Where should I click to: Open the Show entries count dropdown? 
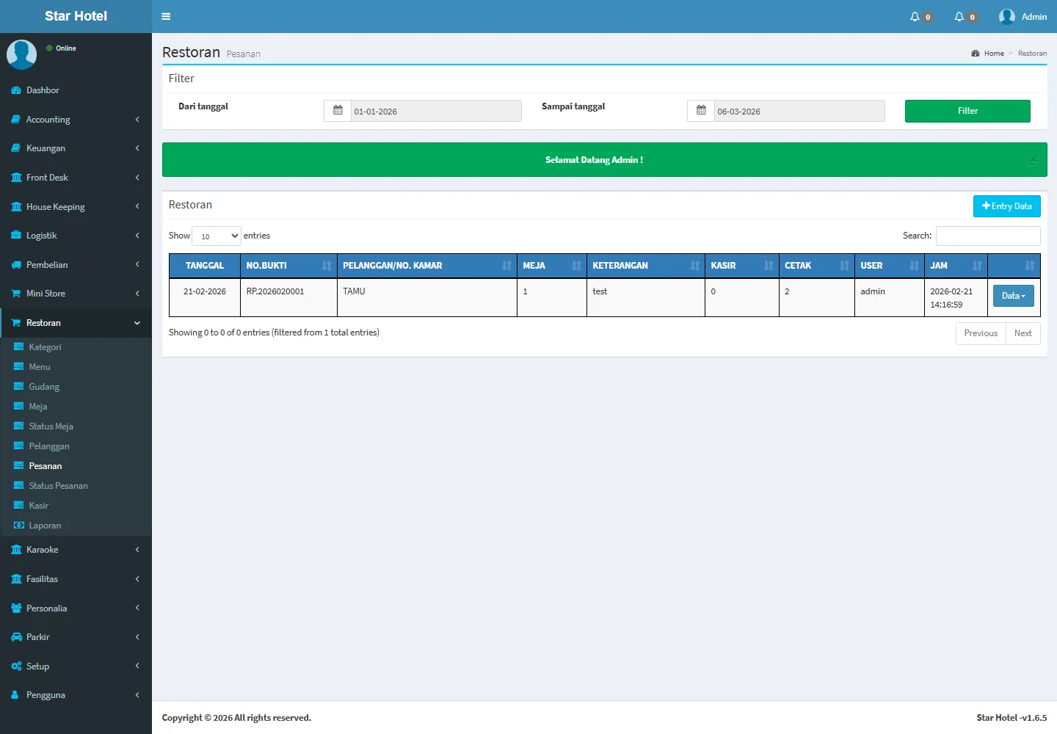click(217, 236)
